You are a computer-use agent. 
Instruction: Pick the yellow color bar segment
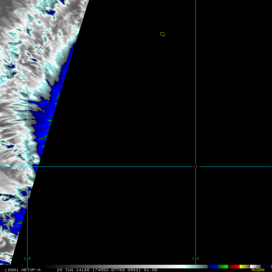pyautogui.click(x=244, y=267)
